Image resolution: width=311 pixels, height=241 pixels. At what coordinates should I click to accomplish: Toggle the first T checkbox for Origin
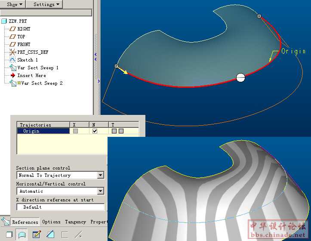tap(114, 131)
